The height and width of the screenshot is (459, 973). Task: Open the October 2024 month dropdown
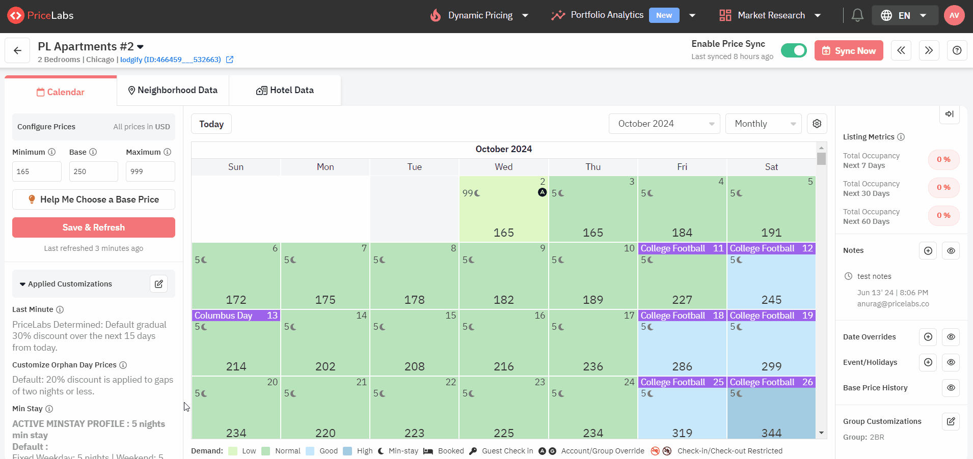[664, 124]
